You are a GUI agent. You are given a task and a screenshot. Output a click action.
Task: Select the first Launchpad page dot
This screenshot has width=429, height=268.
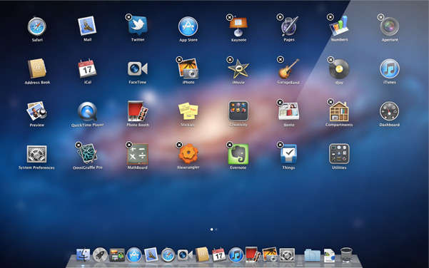212,230
